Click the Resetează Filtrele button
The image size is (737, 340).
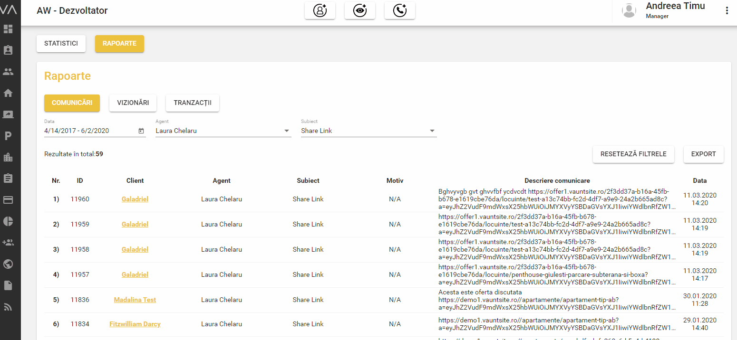633,154
